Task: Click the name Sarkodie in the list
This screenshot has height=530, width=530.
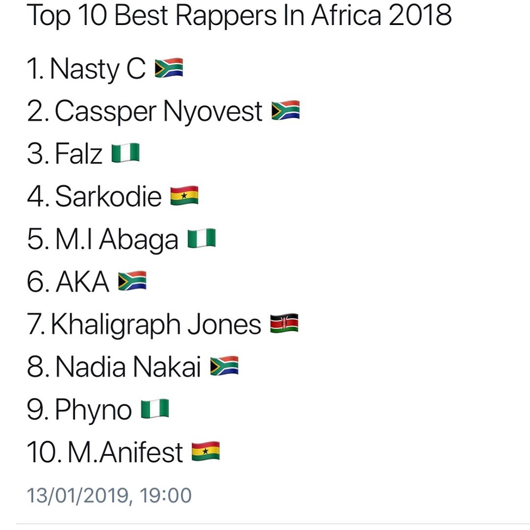Action: click(108, 196)
